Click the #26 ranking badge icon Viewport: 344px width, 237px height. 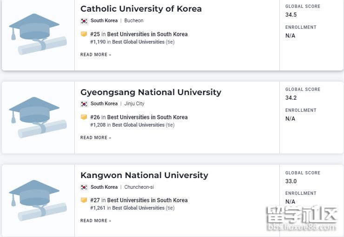(84, 117)
